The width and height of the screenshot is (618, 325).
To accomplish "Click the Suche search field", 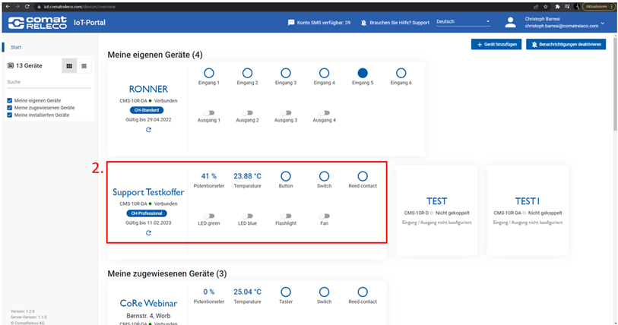I will [x=47, y=82].
